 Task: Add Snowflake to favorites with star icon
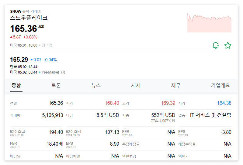tap(228, 45)
